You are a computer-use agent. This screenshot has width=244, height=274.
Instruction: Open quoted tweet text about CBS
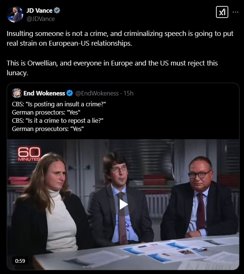point(59,116)
